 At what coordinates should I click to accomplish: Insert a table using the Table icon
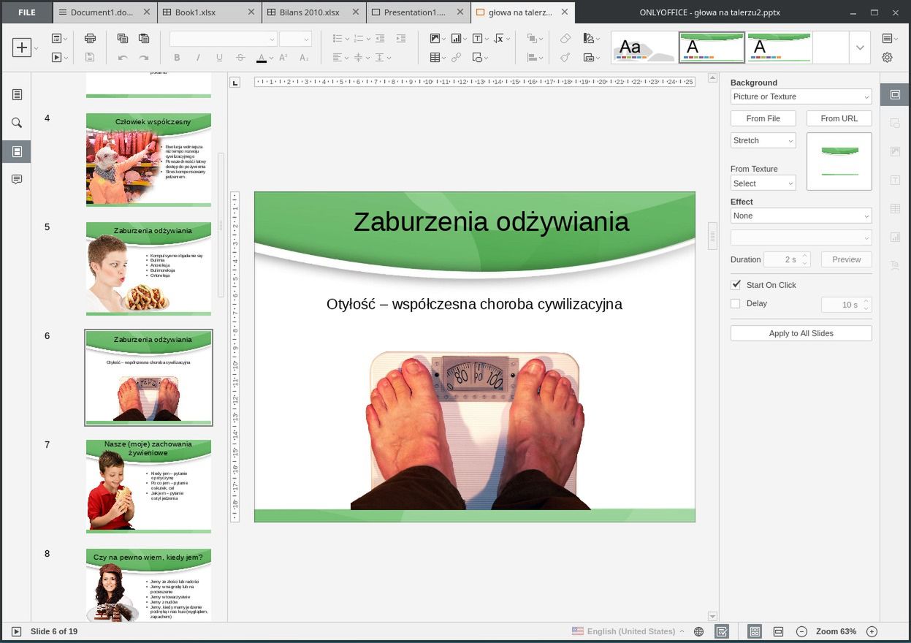tap(435, 58)
